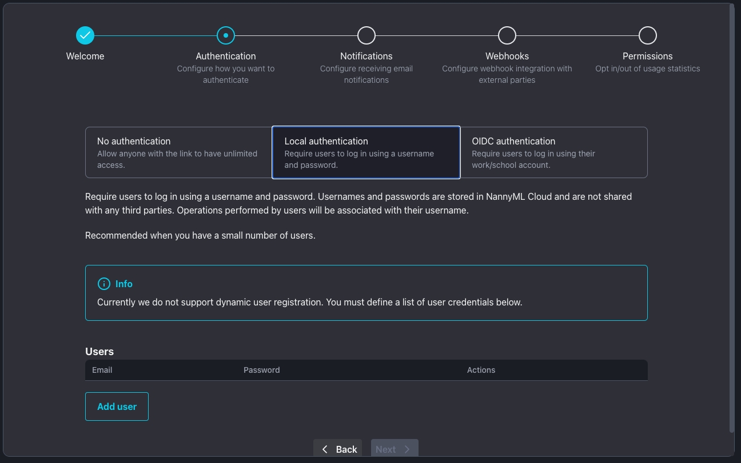Click the Info circle icon in notice box

click(x=103, y=284)
